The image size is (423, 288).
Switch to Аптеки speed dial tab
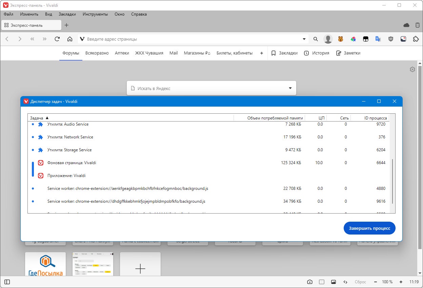[122, 53]
